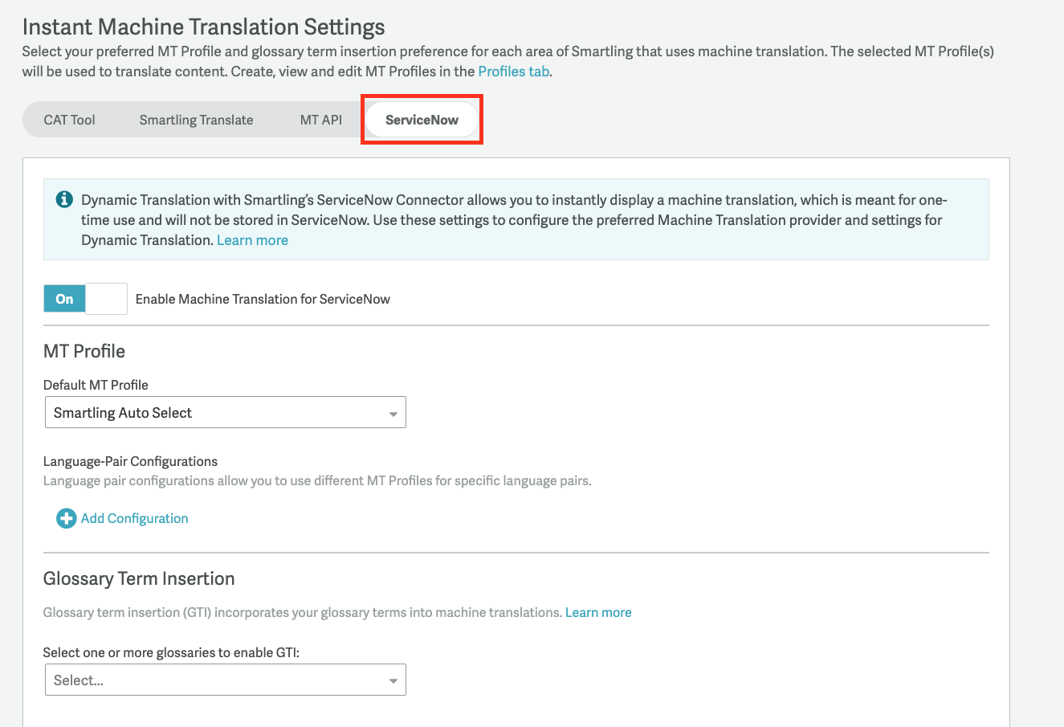The image size is (1064, 727).
Task: Click the dropdown arrow on Default MT Profile
Action: pyautogui.click(x=393, y=412)
